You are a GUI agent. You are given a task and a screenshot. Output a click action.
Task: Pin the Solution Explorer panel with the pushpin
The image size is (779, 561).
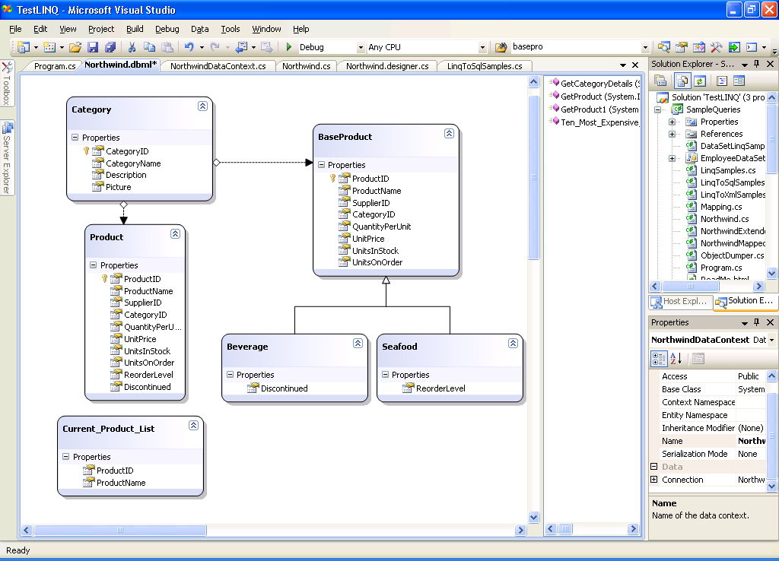click(757, 64)
